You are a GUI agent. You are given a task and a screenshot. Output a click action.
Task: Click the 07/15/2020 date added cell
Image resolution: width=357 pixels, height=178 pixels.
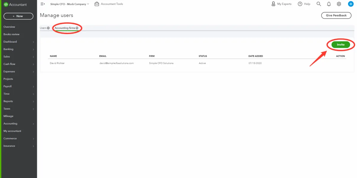tap(255, 63)
